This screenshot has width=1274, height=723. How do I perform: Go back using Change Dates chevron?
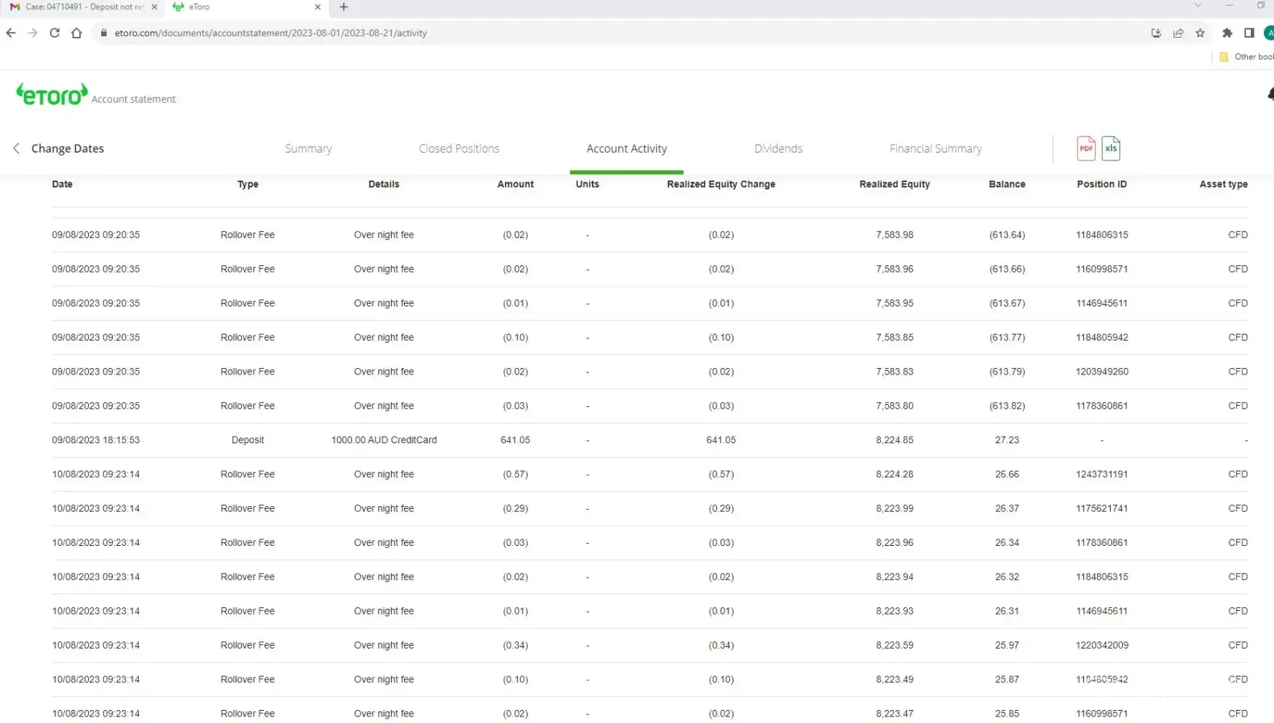[16, 148]
